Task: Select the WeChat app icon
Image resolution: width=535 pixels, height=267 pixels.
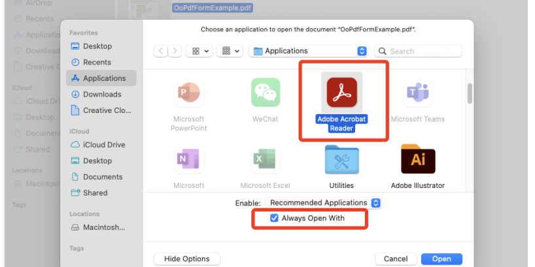Action: 266,92
